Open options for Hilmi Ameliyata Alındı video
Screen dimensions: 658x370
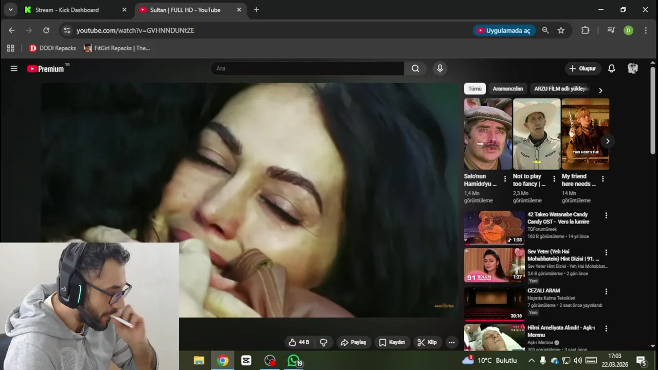pos(606,328)
